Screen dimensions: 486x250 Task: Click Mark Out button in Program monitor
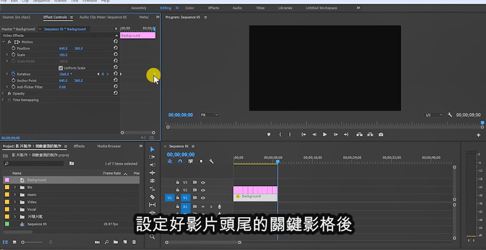tap(290, 134)
